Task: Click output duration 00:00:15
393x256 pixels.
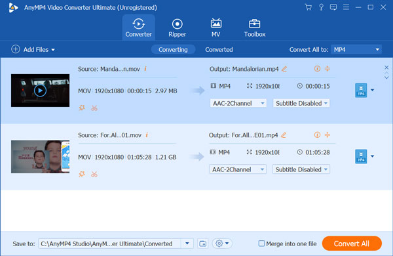Action: click(318, 86)
